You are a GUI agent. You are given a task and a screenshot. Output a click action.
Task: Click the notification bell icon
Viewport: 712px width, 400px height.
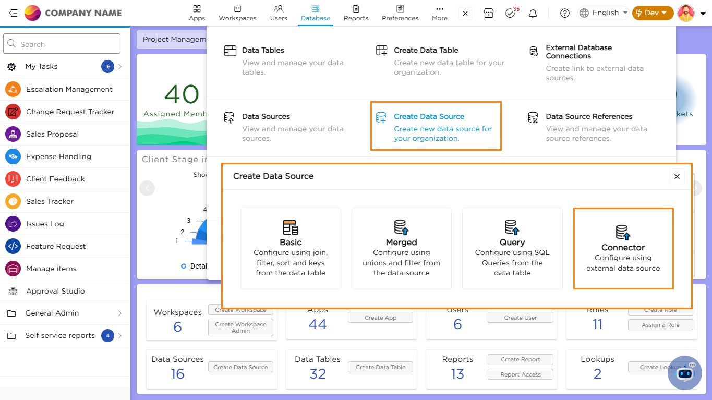coord(533,14)
